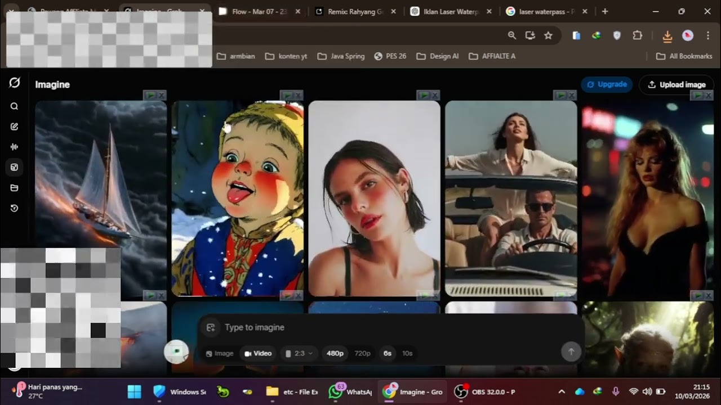This screenshot has height=405, width=721.
Task: Select 480p resolution
Action: coord(335,353)
